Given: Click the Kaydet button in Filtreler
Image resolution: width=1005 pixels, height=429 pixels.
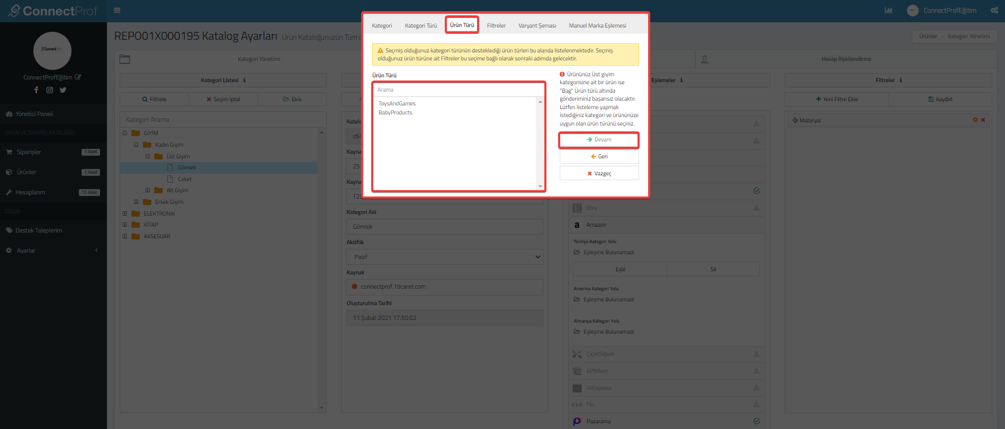Looking at the screenshot, I should [x=940, y=100].
